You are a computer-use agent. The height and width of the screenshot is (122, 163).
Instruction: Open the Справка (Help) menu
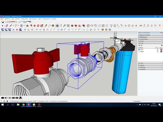(54, 19)
